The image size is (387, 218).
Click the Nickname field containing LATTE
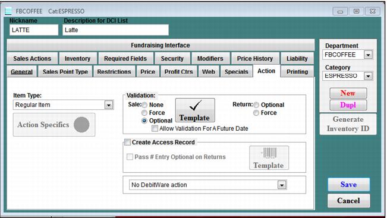click(34, 30)
